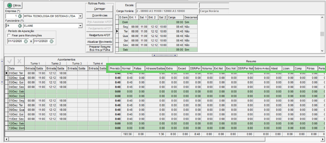Click the Comp column header
Viewport: 326px width, 143px height.
[x=300, y=68]
